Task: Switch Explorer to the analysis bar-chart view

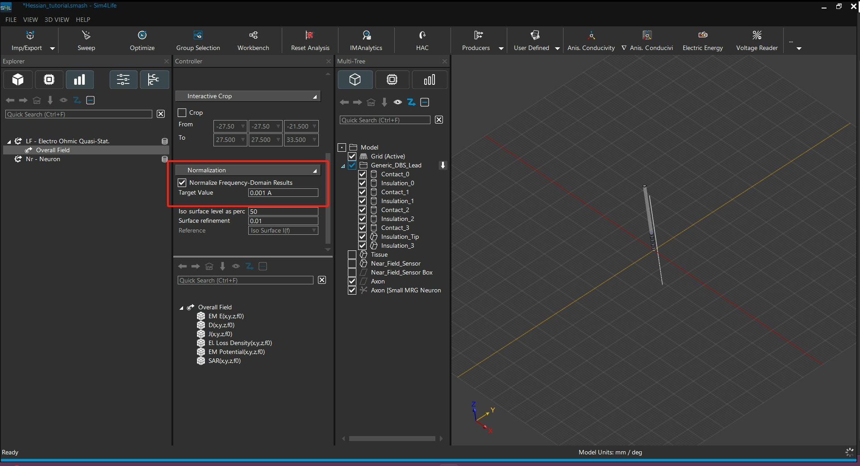Action: [79, 80]
